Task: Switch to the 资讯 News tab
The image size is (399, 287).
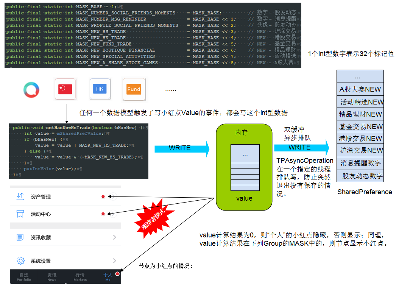Action: [x=52, y=277]
